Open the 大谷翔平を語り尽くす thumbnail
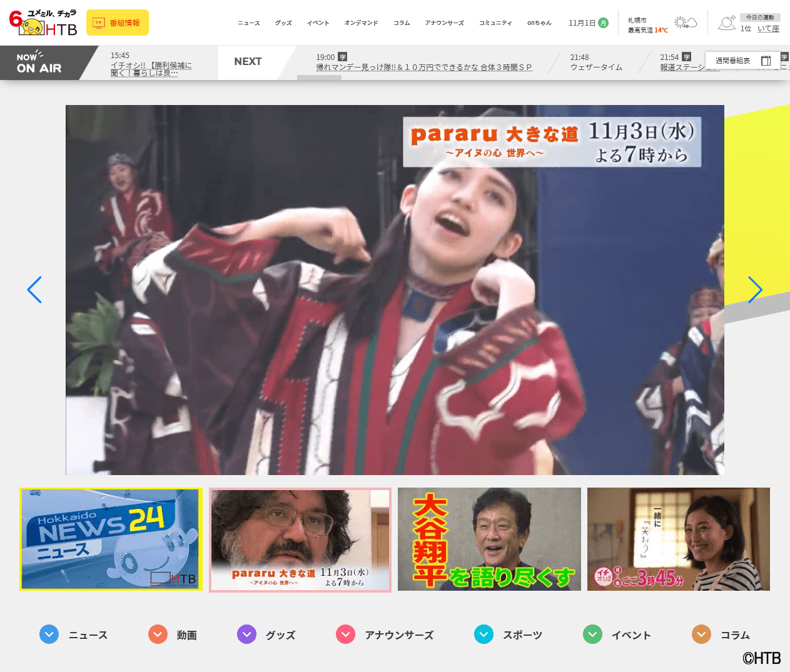Viewport: 790px width, 672px height. (x=489, y=538)
